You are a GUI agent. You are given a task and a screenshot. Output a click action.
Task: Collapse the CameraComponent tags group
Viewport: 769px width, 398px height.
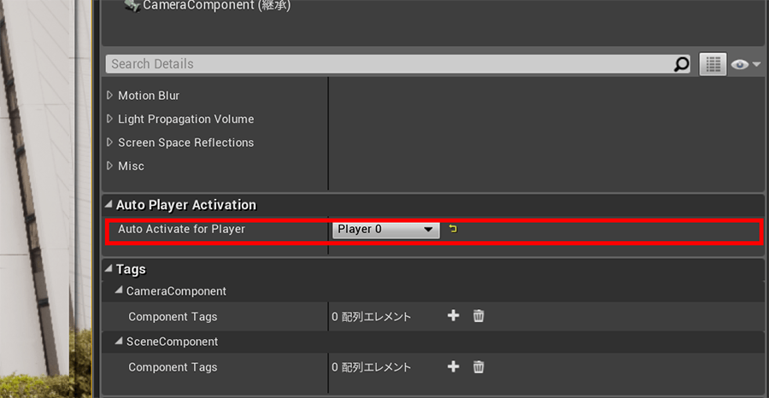(119, 291)
